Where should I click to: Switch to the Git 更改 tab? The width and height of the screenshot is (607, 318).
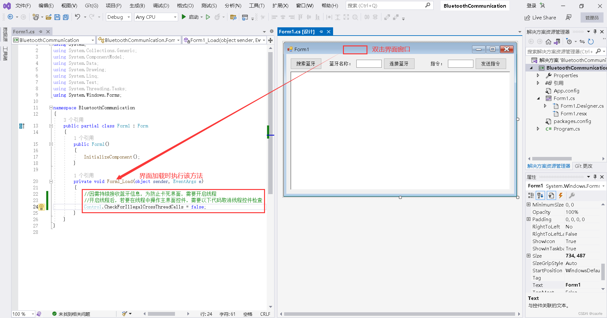[x=583, y=166]
